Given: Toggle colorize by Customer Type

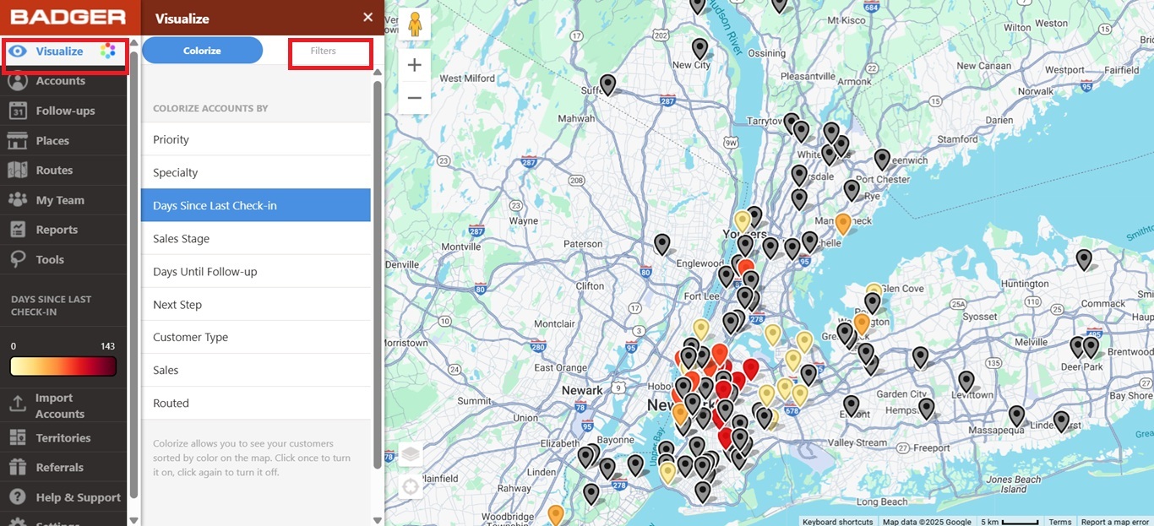Looking at the screenshot, I should [256, 337].
